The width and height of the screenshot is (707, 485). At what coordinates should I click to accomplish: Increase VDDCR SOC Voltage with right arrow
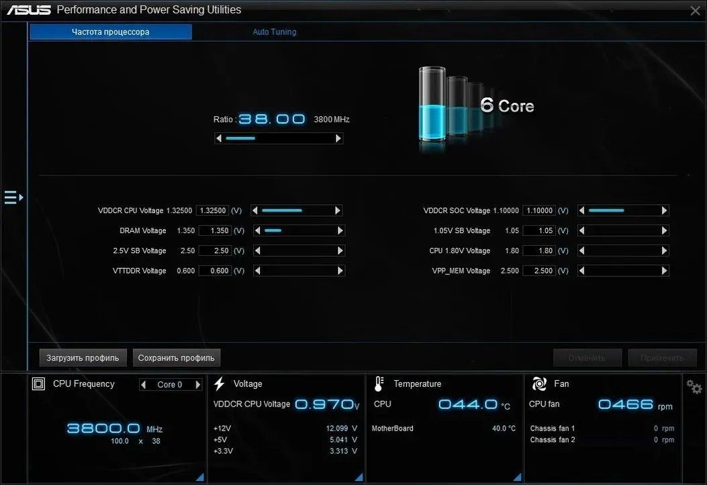coord(664,210)
